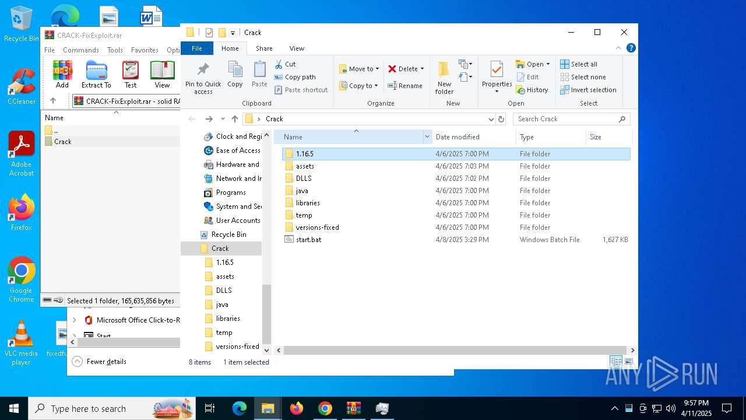Click the Test icon in WinRAR

pyautogui.click(x=131, y=70)
